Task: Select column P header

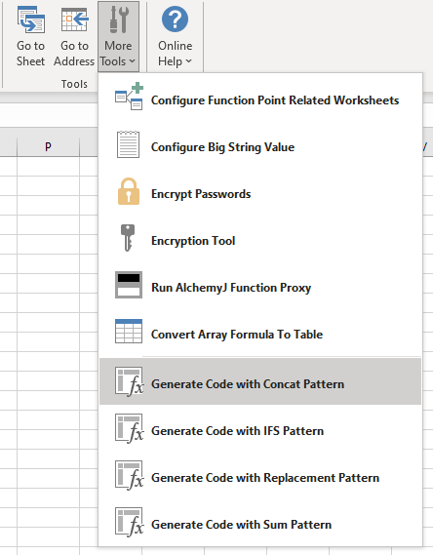Action: tap(48, 146)
